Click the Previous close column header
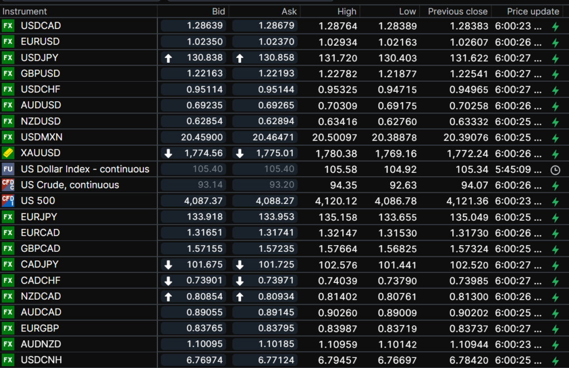Image resolution: width=569 pixels, height=368 pixels. click(x=457, y=11)
